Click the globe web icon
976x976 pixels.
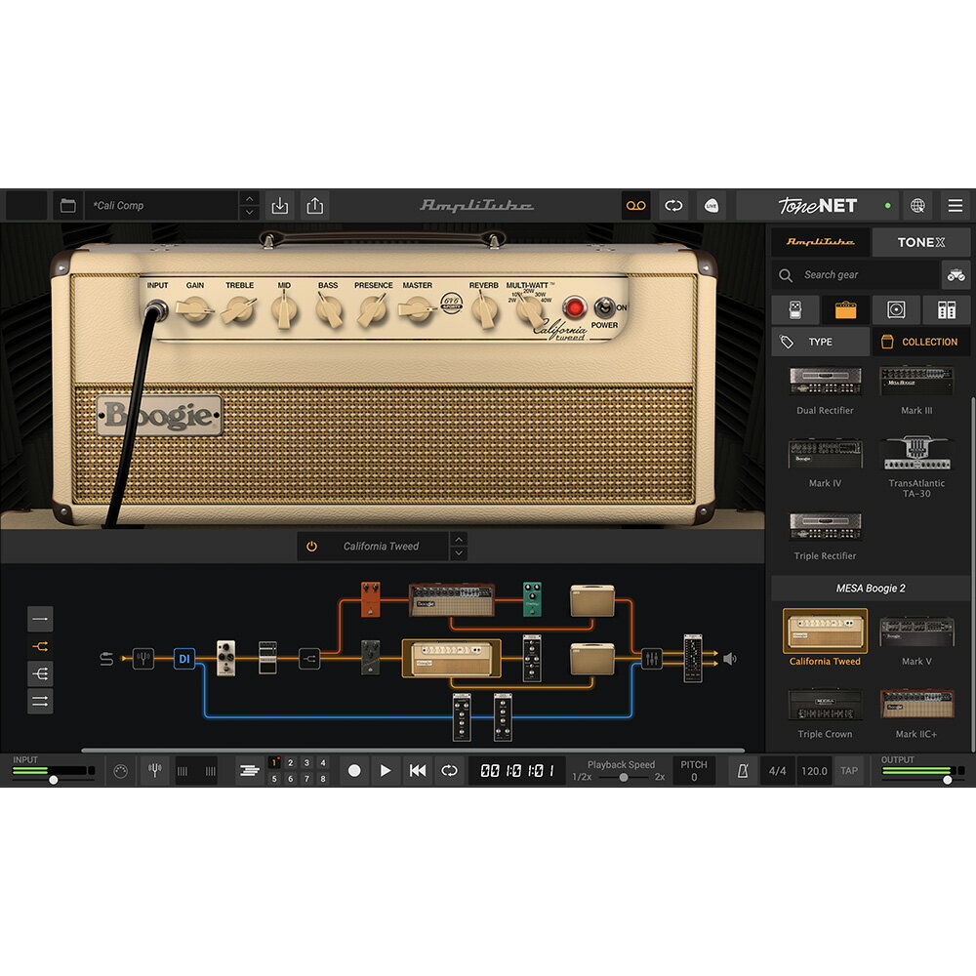point(917,205)
